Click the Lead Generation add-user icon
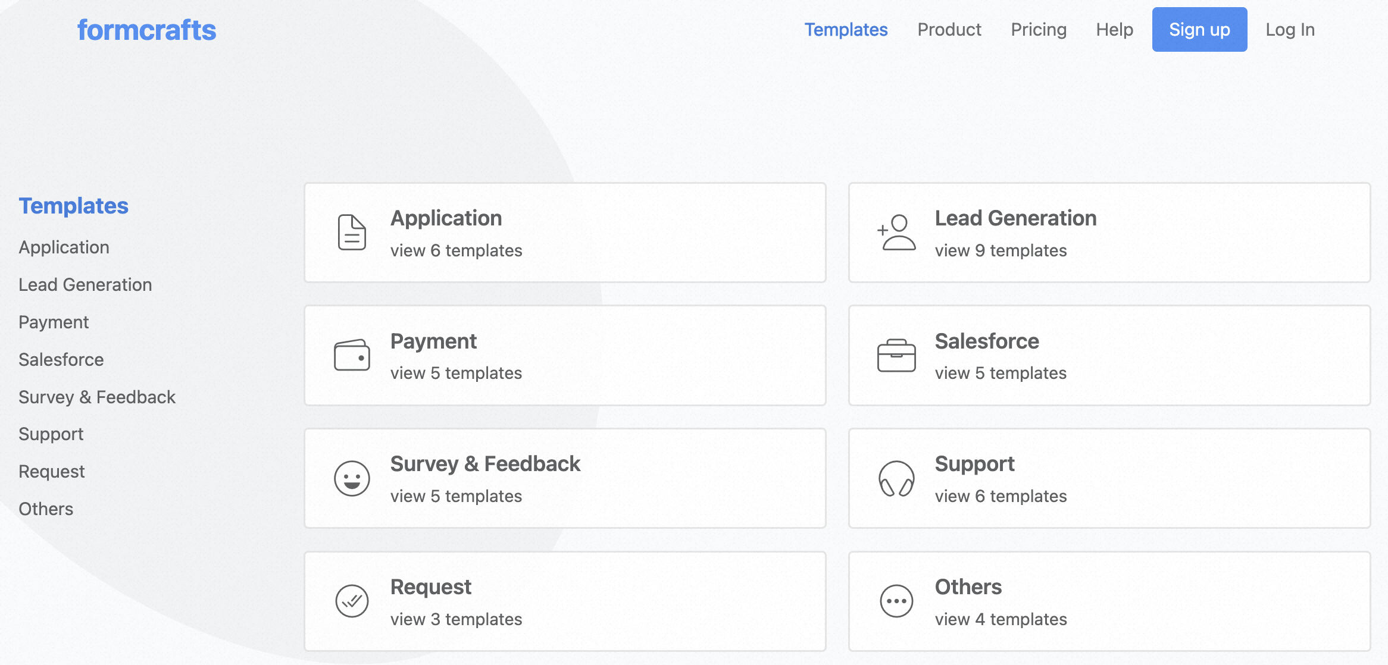This screenshot has width=1388, height=665. click(896, 233)
